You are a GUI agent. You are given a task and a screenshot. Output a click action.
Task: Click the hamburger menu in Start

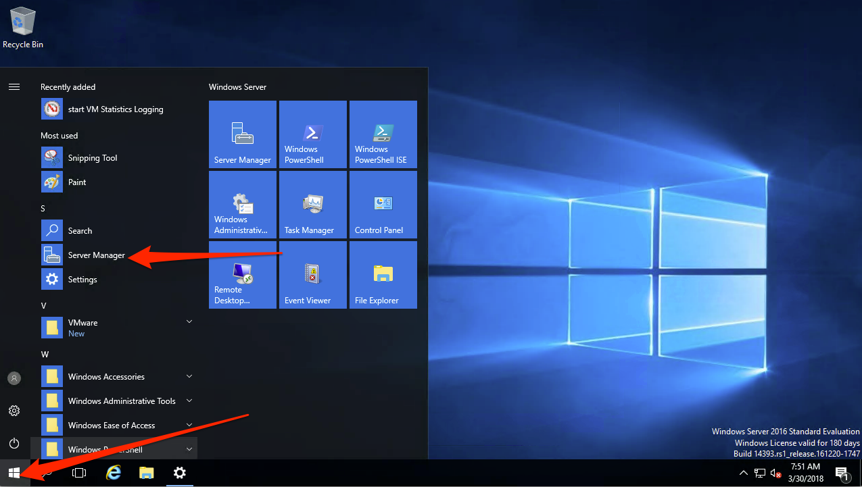point(14,86)
